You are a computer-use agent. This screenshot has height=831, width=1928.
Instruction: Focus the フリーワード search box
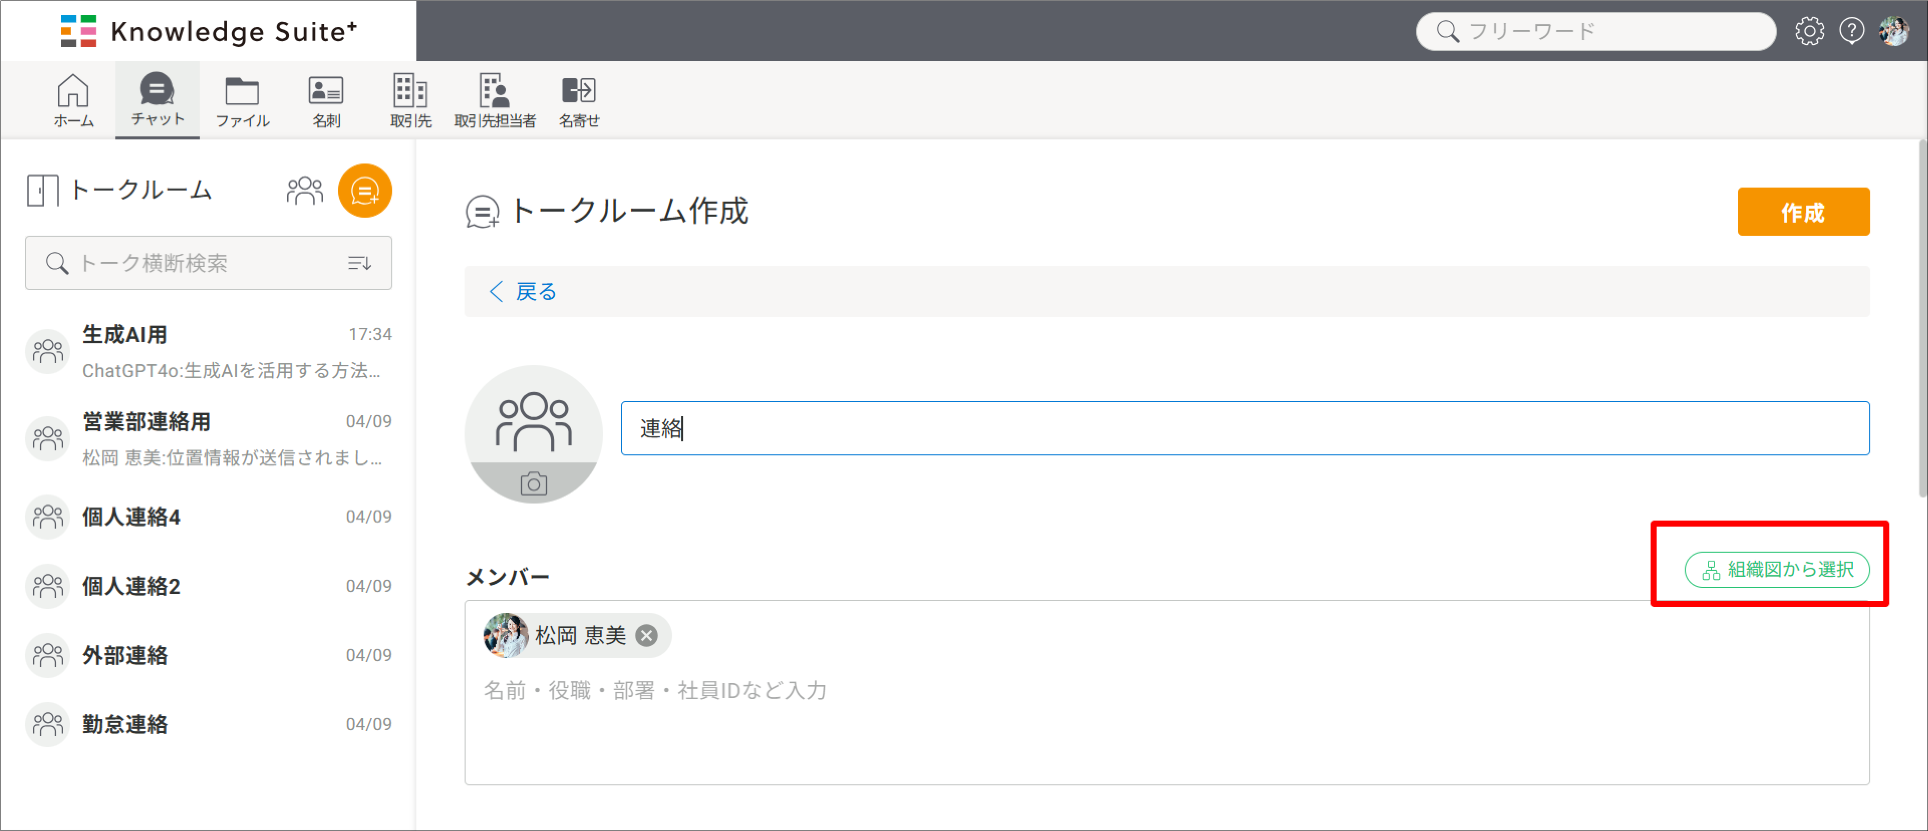1596,32
